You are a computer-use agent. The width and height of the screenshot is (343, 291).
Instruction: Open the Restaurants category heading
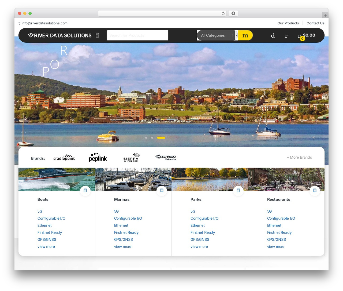279,199
